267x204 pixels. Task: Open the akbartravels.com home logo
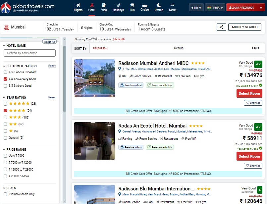(27, 8)
